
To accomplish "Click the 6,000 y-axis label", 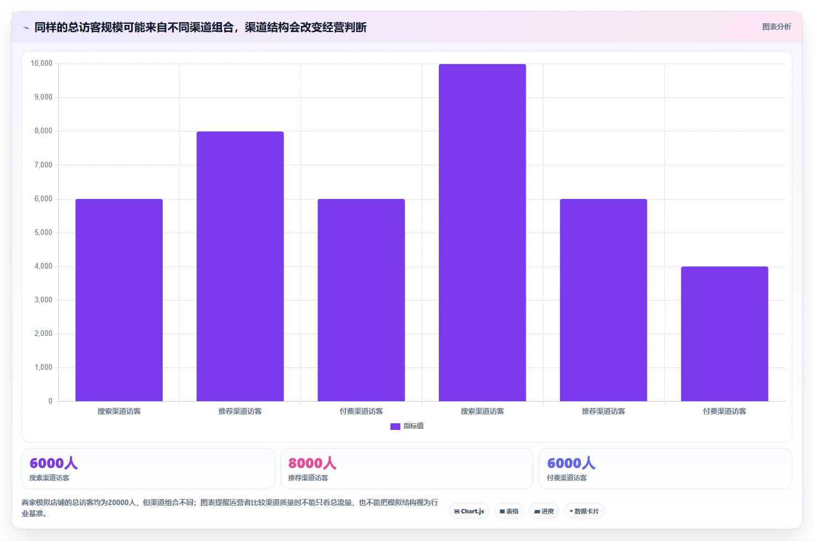I will [x=43, y=199].
